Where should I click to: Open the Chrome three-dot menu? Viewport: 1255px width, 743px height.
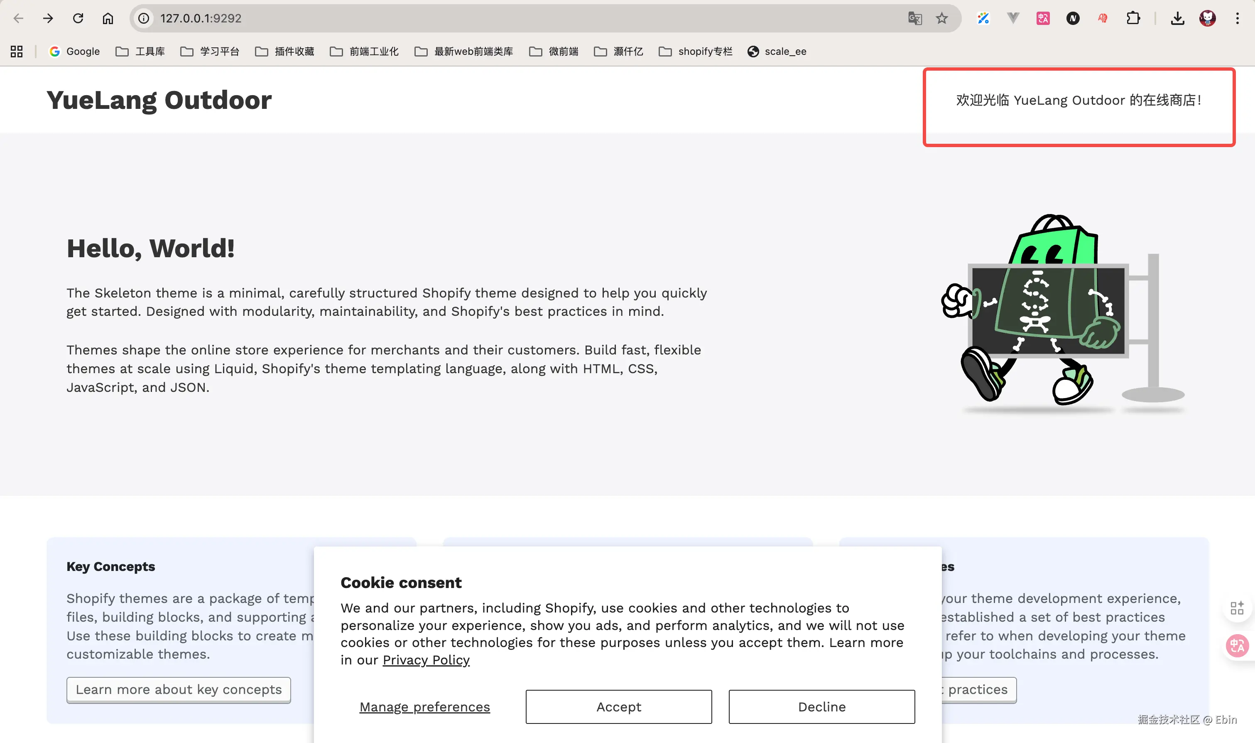point(1238,19)
